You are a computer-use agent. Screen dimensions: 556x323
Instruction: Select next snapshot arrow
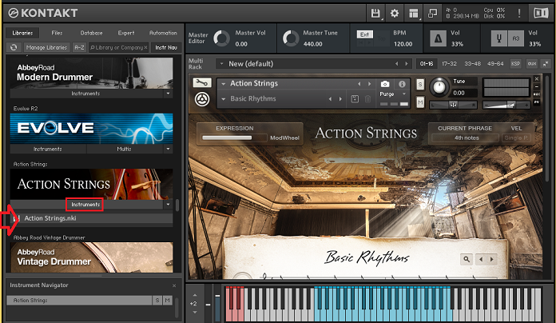pyautogui.click(x=340, y=99)
